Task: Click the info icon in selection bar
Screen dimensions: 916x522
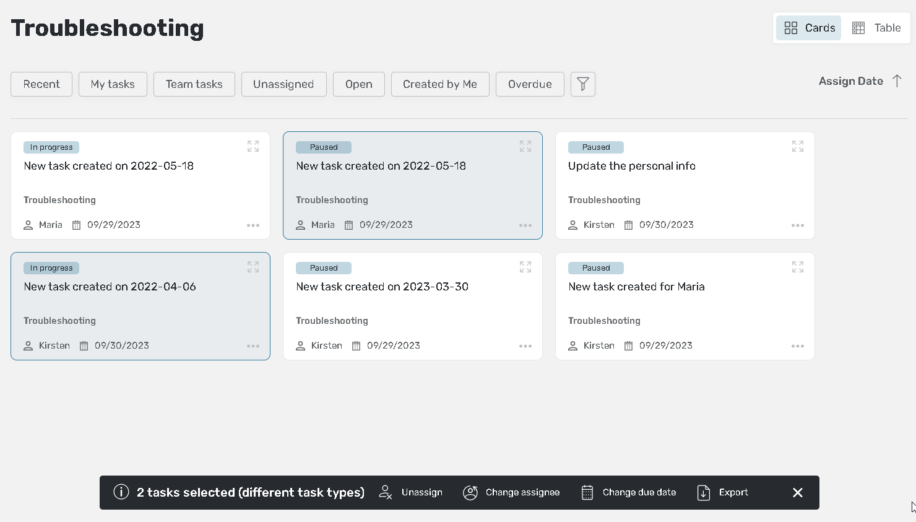Action: point(121,492)
